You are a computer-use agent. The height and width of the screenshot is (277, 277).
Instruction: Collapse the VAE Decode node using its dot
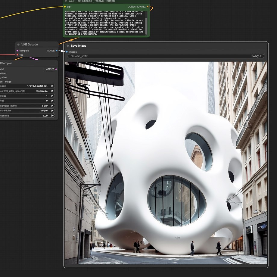19,45
